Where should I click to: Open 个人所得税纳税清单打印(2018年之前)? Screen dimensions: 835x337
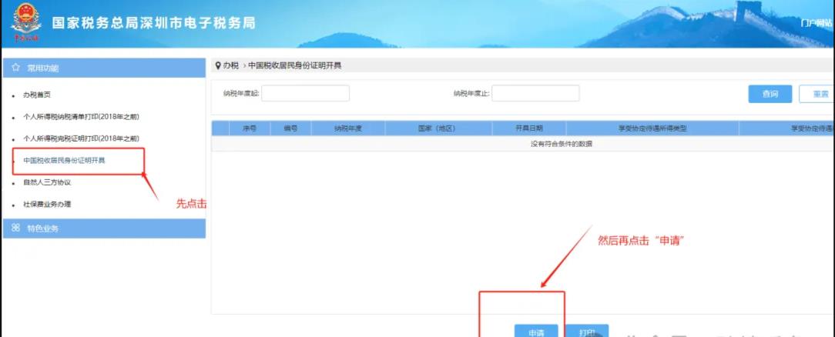(81, 117)
